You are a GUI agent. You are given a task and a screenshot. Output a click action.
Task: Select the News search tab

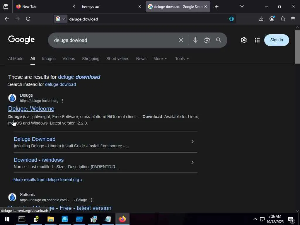point(141,59)
